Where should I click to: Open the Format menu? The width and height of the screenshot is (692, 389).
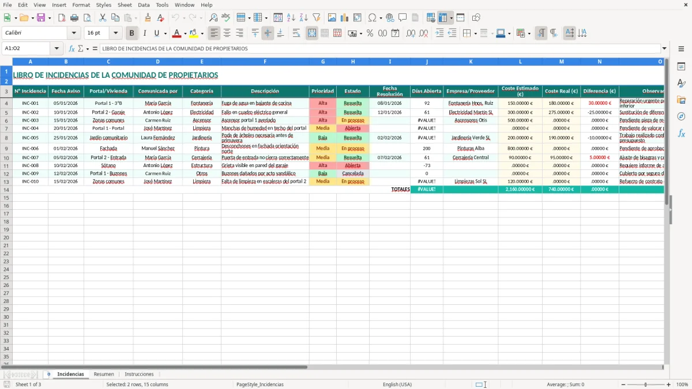pyautogui.click(x=81, y=5)
